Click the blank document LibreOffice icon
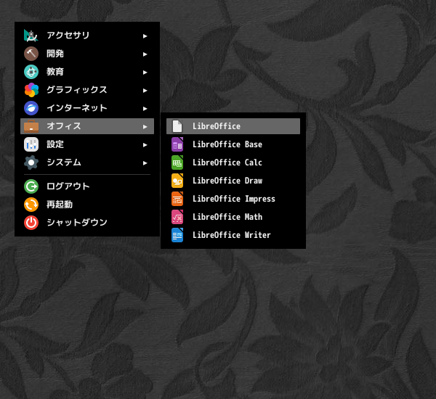This screenshot has height=399, width=436. point(177,126)
